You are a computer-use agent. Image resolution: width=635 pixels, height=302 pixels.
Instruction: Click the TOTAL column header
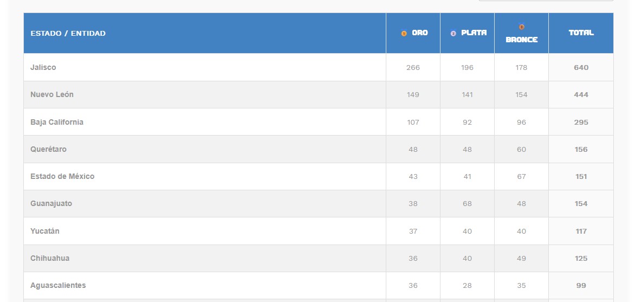click(581, 33)
